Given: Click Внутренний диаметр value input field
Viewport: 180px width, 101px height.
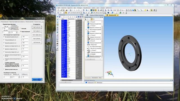Looking at the screenshot, I should pos(25,37).
